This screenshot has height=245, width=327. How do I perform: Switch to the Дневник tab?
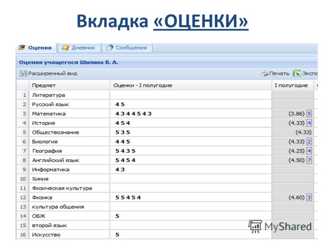[x=79, y=48]
